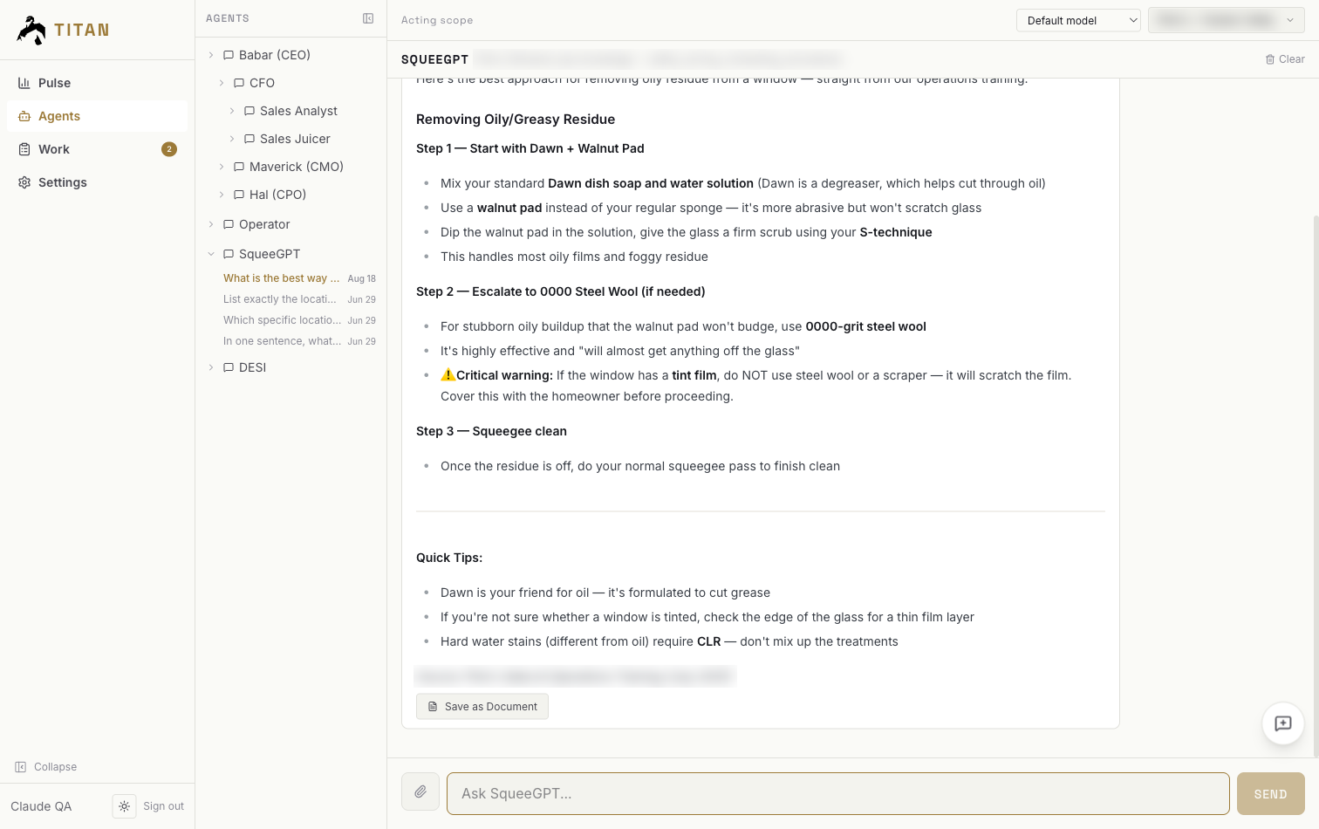Click the agents panel collapse icon
Image resolution: width=1319 pixels, height=829 pixels.
(x=368, y=18)
